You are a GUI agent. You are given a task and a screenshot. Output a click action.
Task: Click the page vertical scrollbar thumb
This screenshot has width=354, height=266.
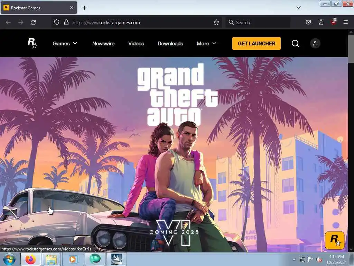[351, 48]
